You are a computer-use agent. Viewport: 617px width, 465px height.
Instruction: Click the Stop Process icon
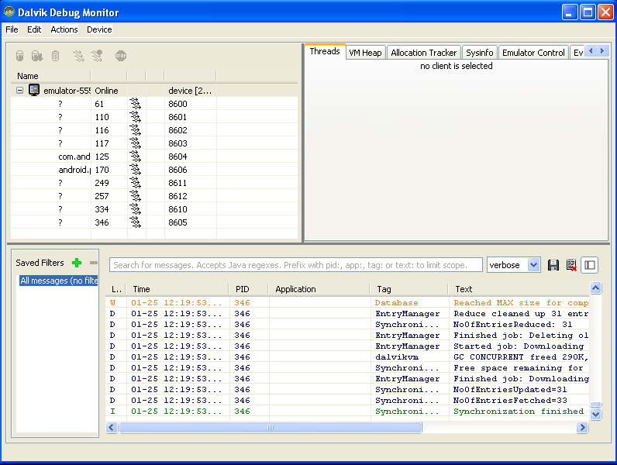[x=121, y=56]
